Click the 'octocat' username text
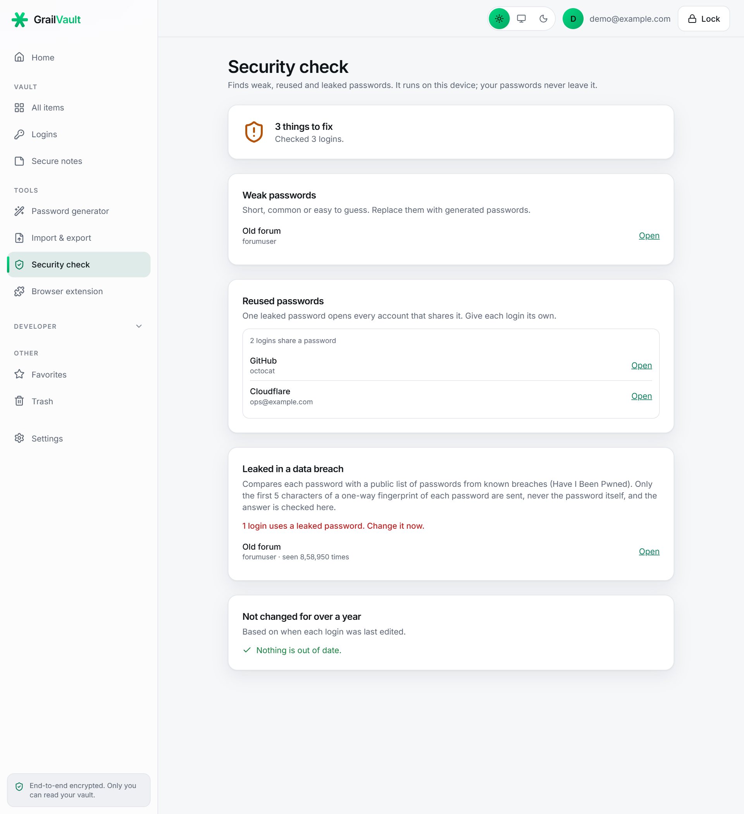The width and height of the screenshot is (744, 814). tap(262, 371)
